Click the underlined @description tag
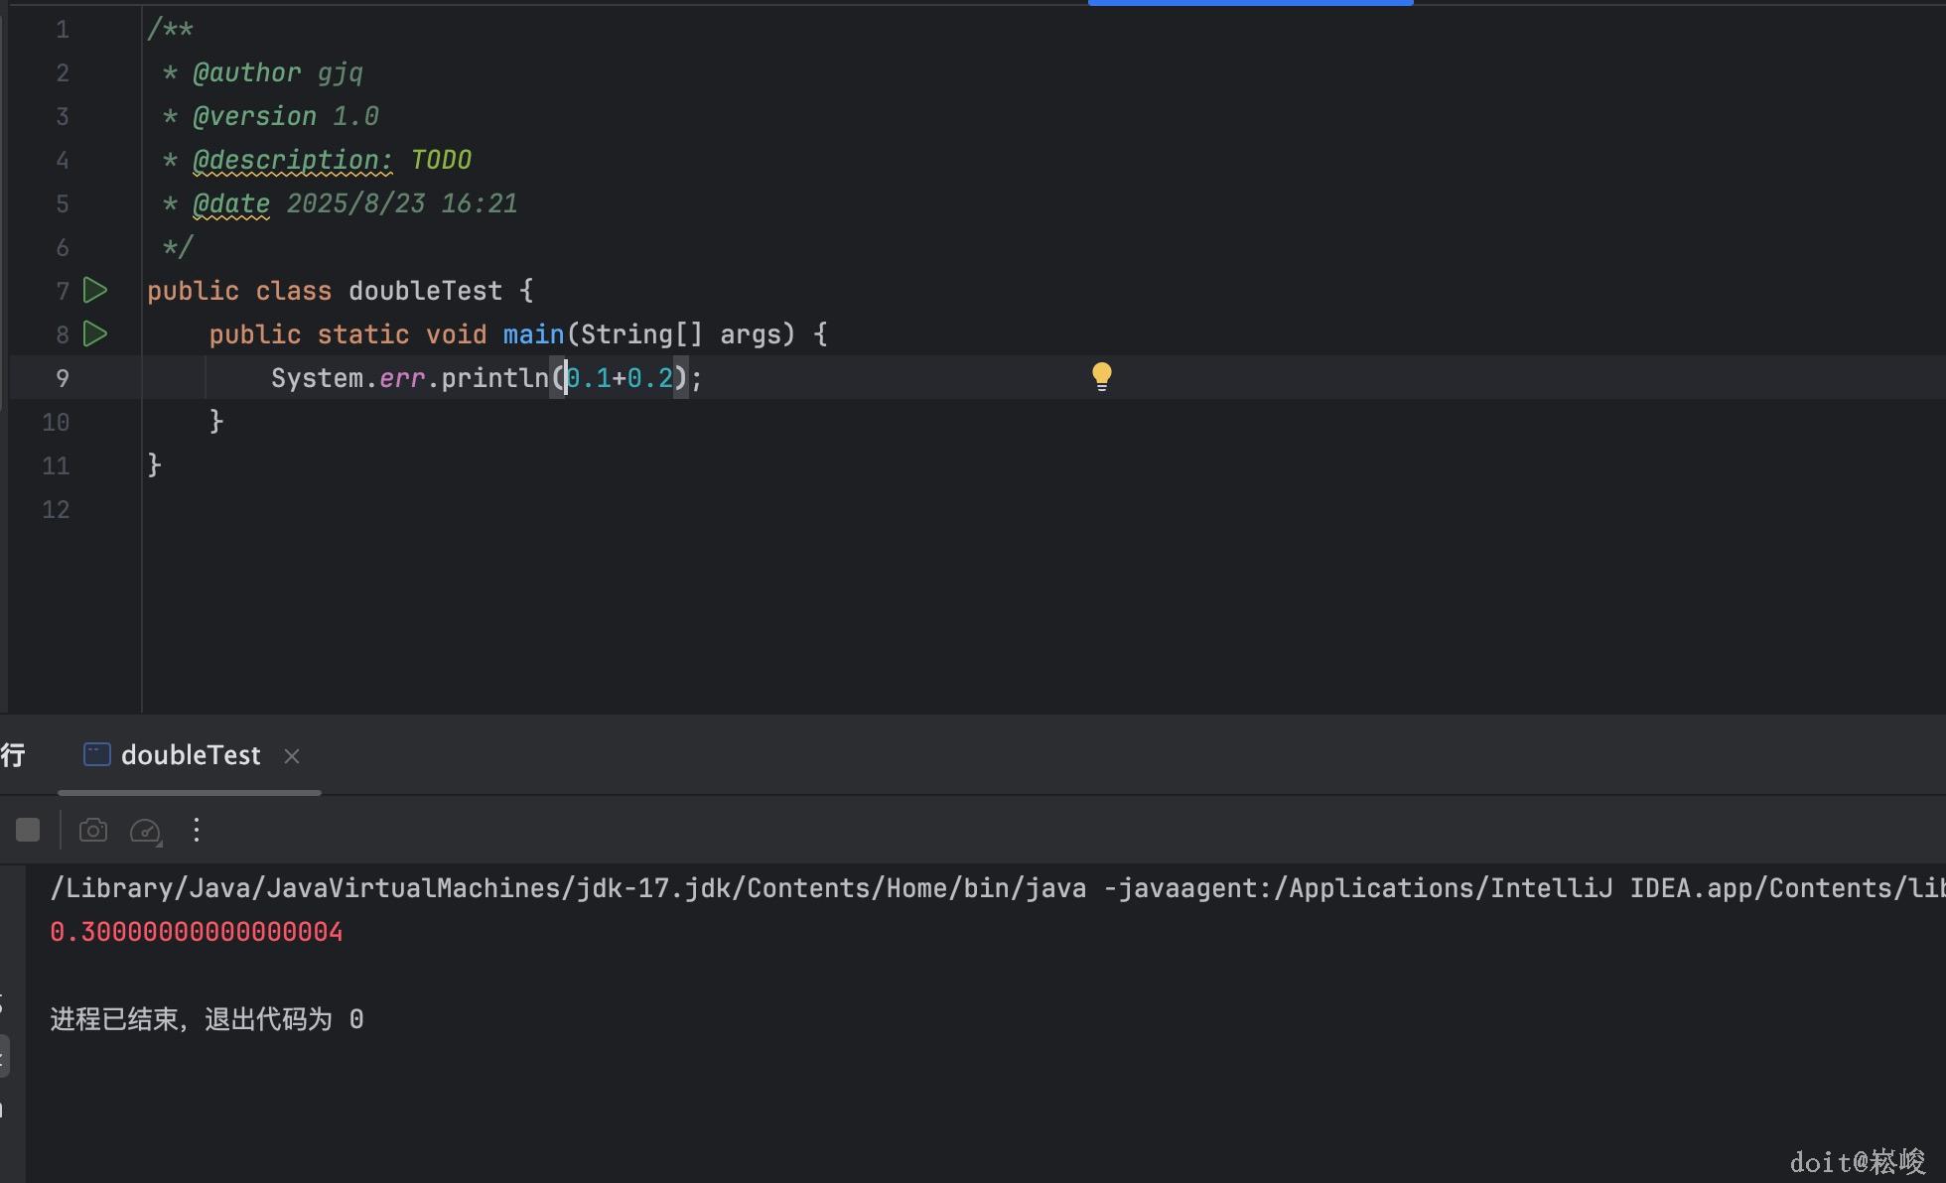 pos(292,160)
